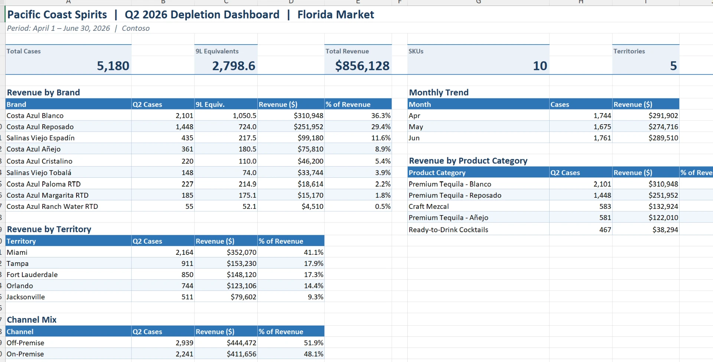713x362 pixels.
Task: Select Salinas Viejo Tobalá brand cell
Action: (68, 172)
